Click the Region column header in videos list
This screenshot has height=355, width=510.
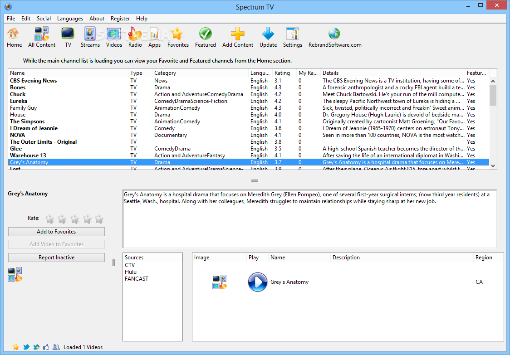click(x=488, y=258)
